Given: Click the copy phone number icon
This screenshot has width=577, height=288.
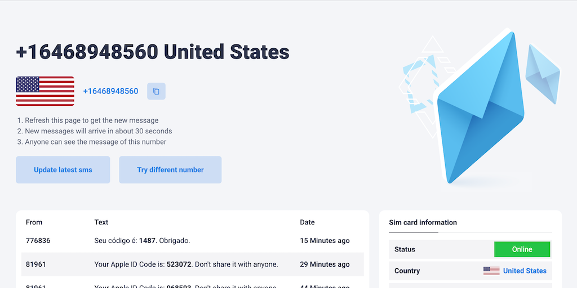Looking at the screenshot, I should 156,91.
